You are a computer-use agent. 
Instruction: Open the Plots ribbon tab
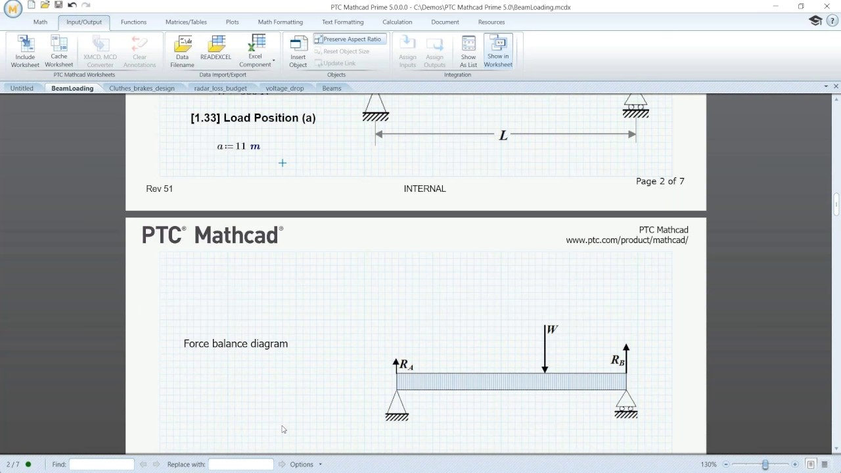pos(233,22)
